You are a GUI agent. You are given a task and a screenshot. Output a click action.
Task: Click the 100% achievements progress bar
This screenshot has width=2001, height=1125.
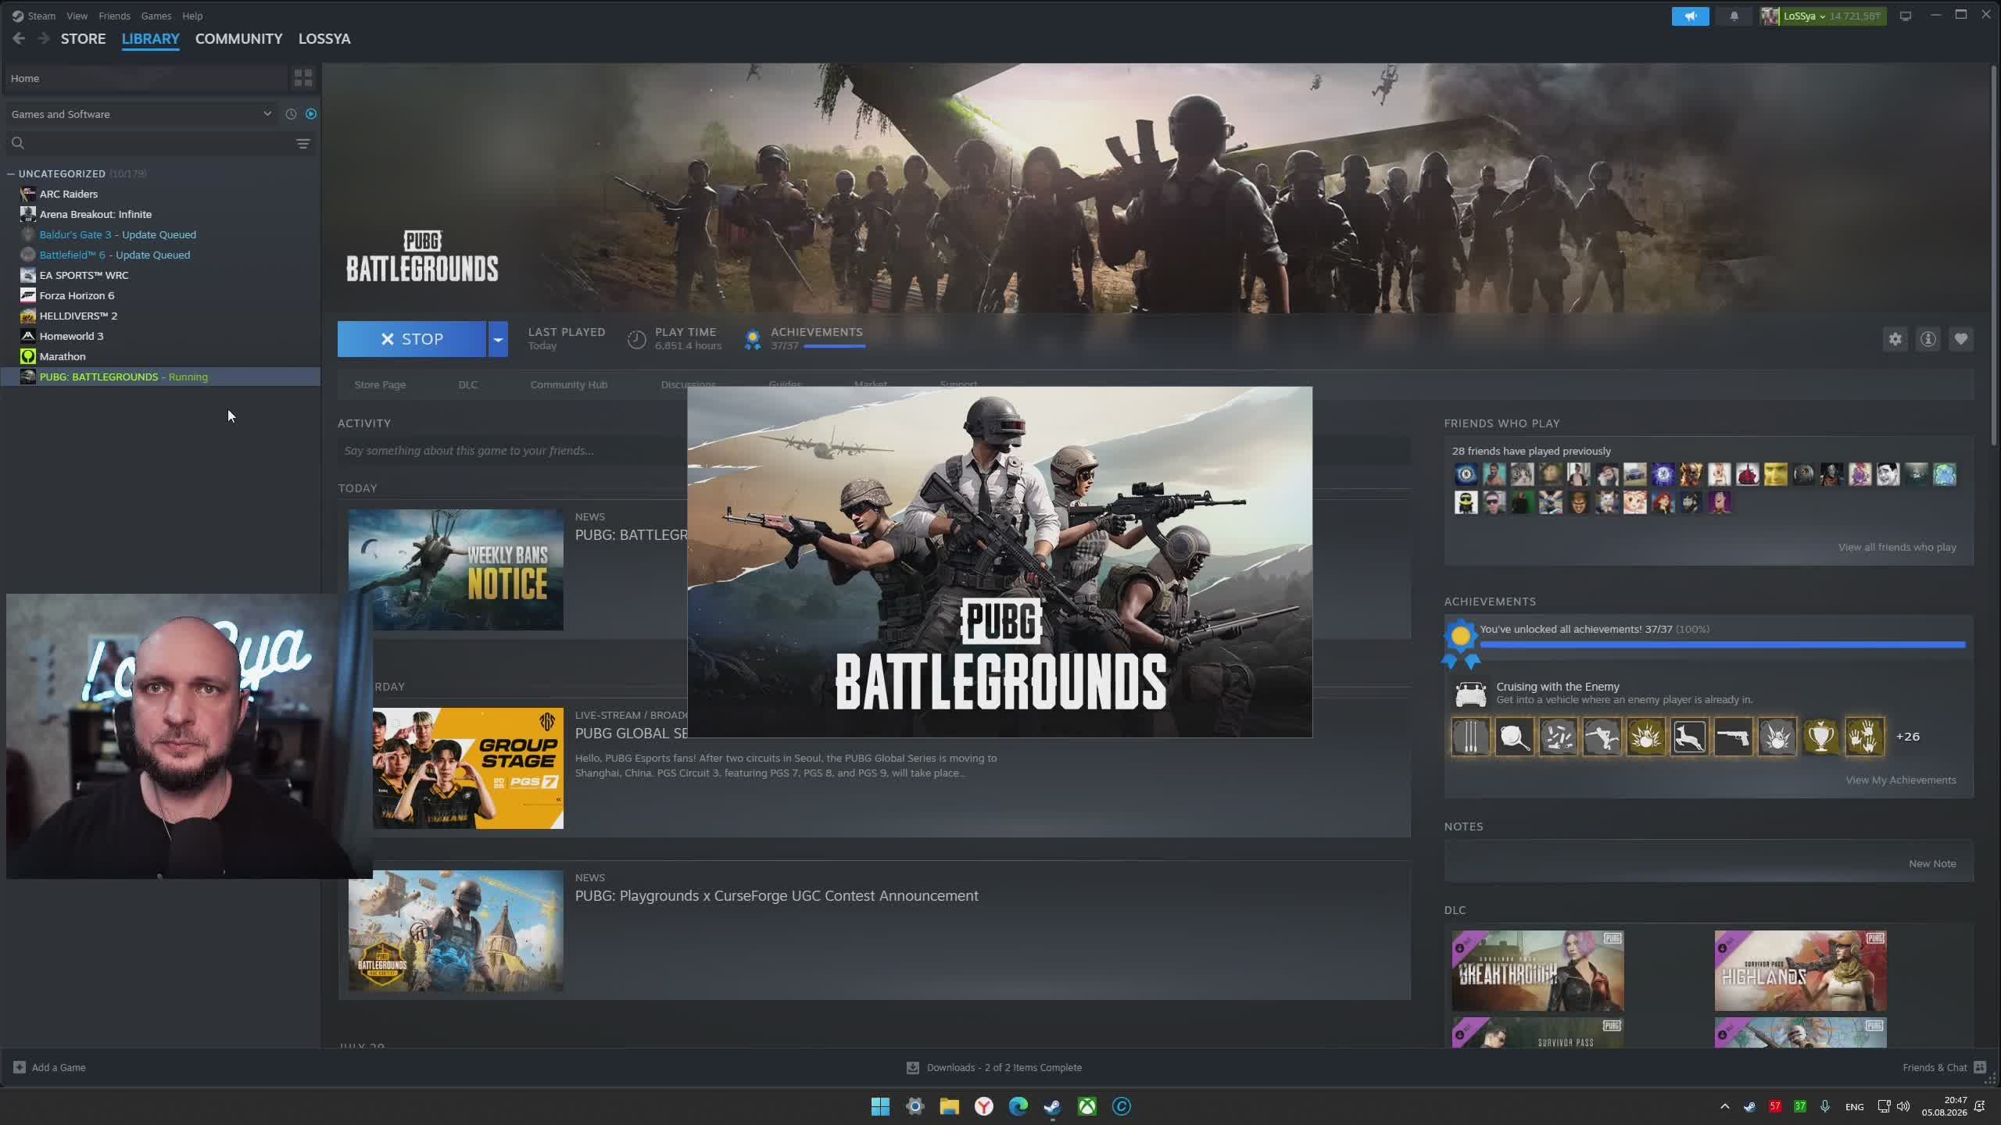1722,645
